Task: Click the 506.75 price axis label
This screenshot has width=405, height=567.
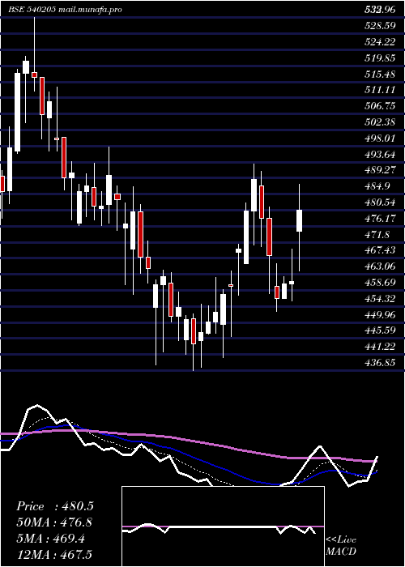Action: pyautogui.click(x=380, y=106)
